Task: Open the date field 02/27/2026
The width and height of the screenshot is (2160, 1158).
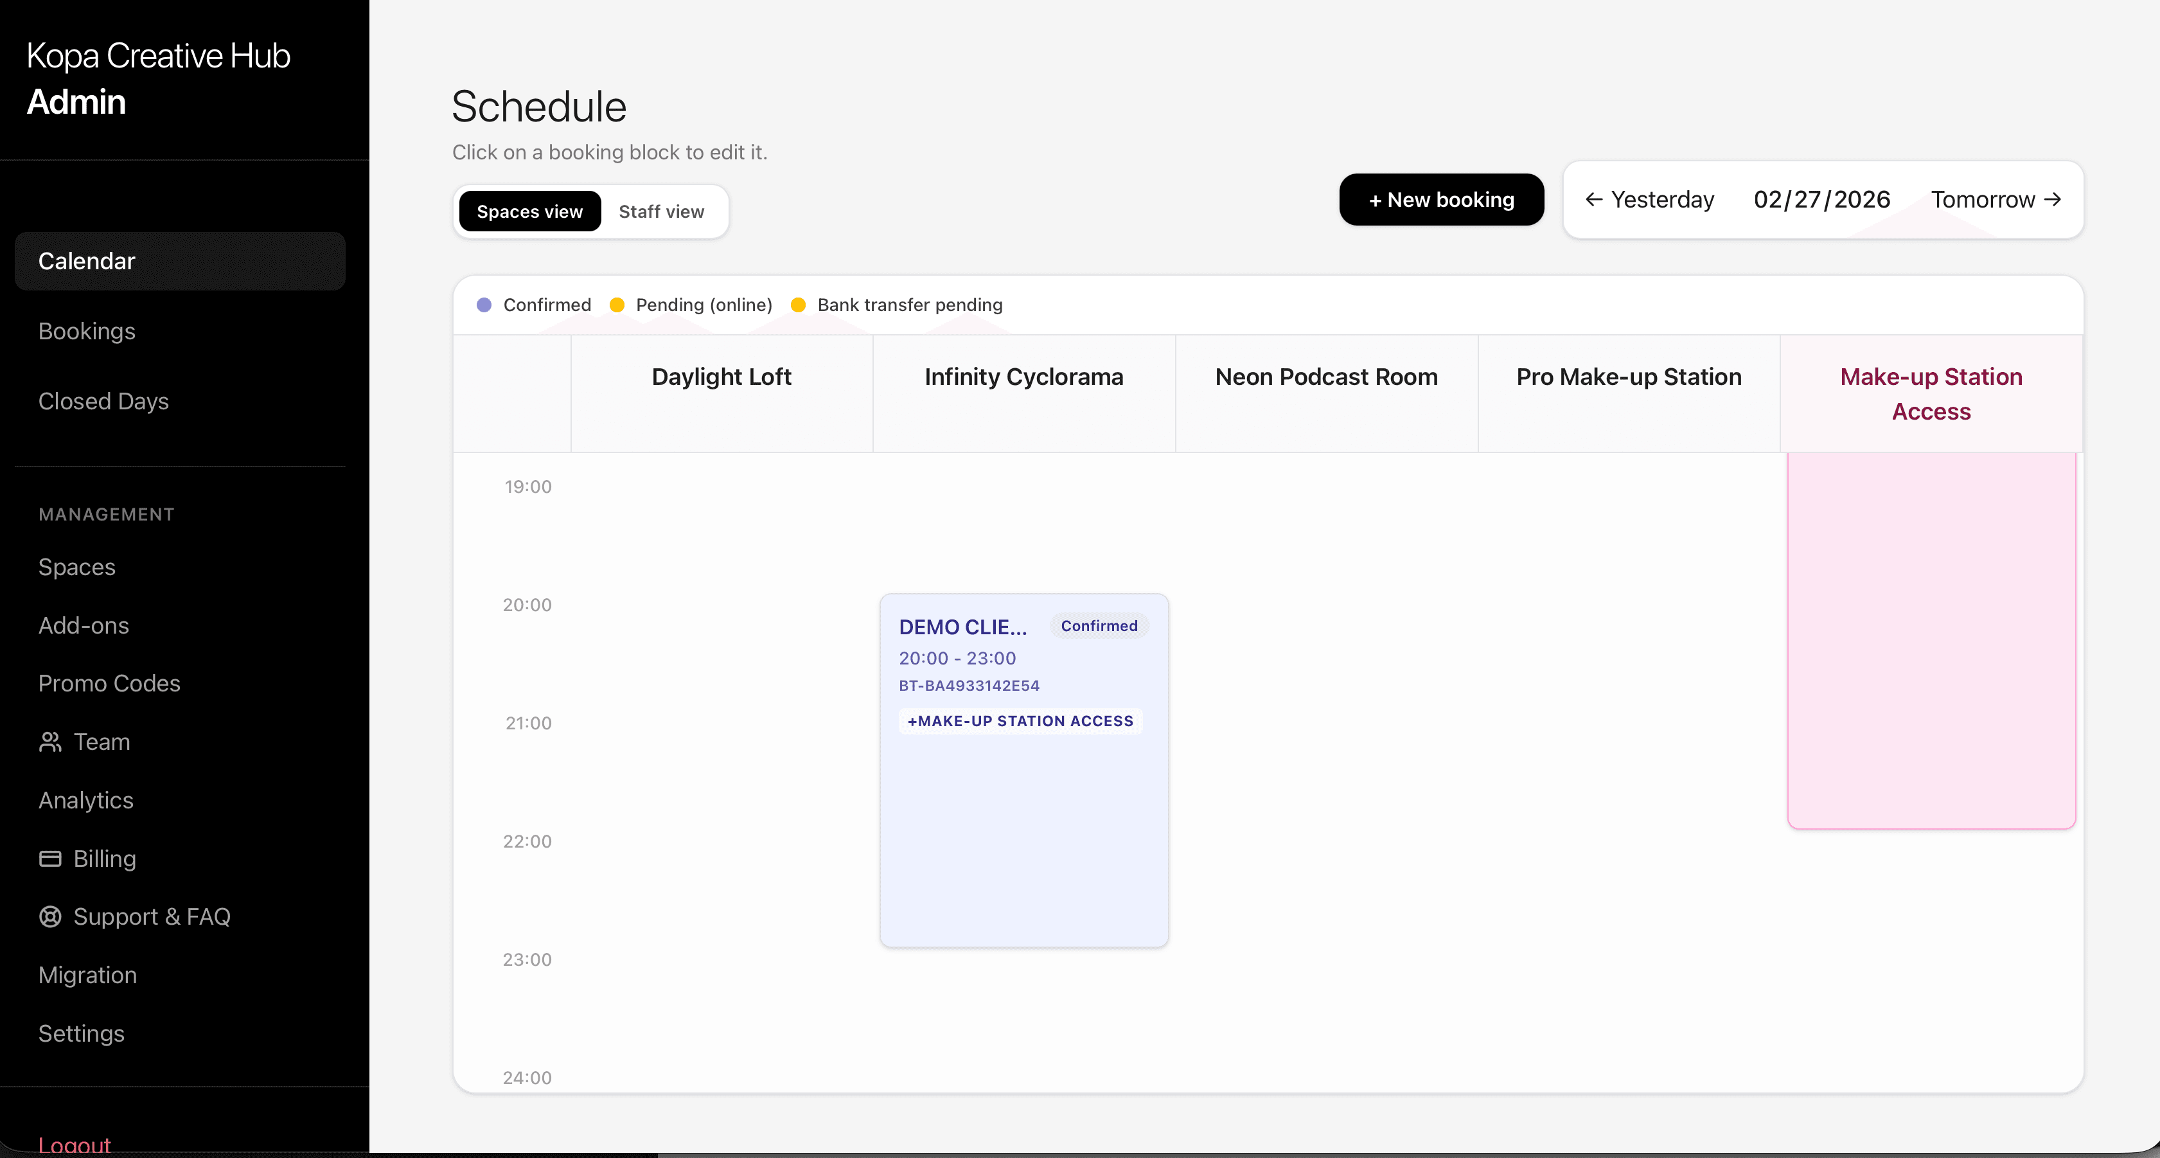Action: [x=1821, y=200]
